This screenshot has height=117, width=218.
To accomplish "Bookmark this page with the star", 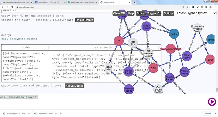I will [188, 7].
